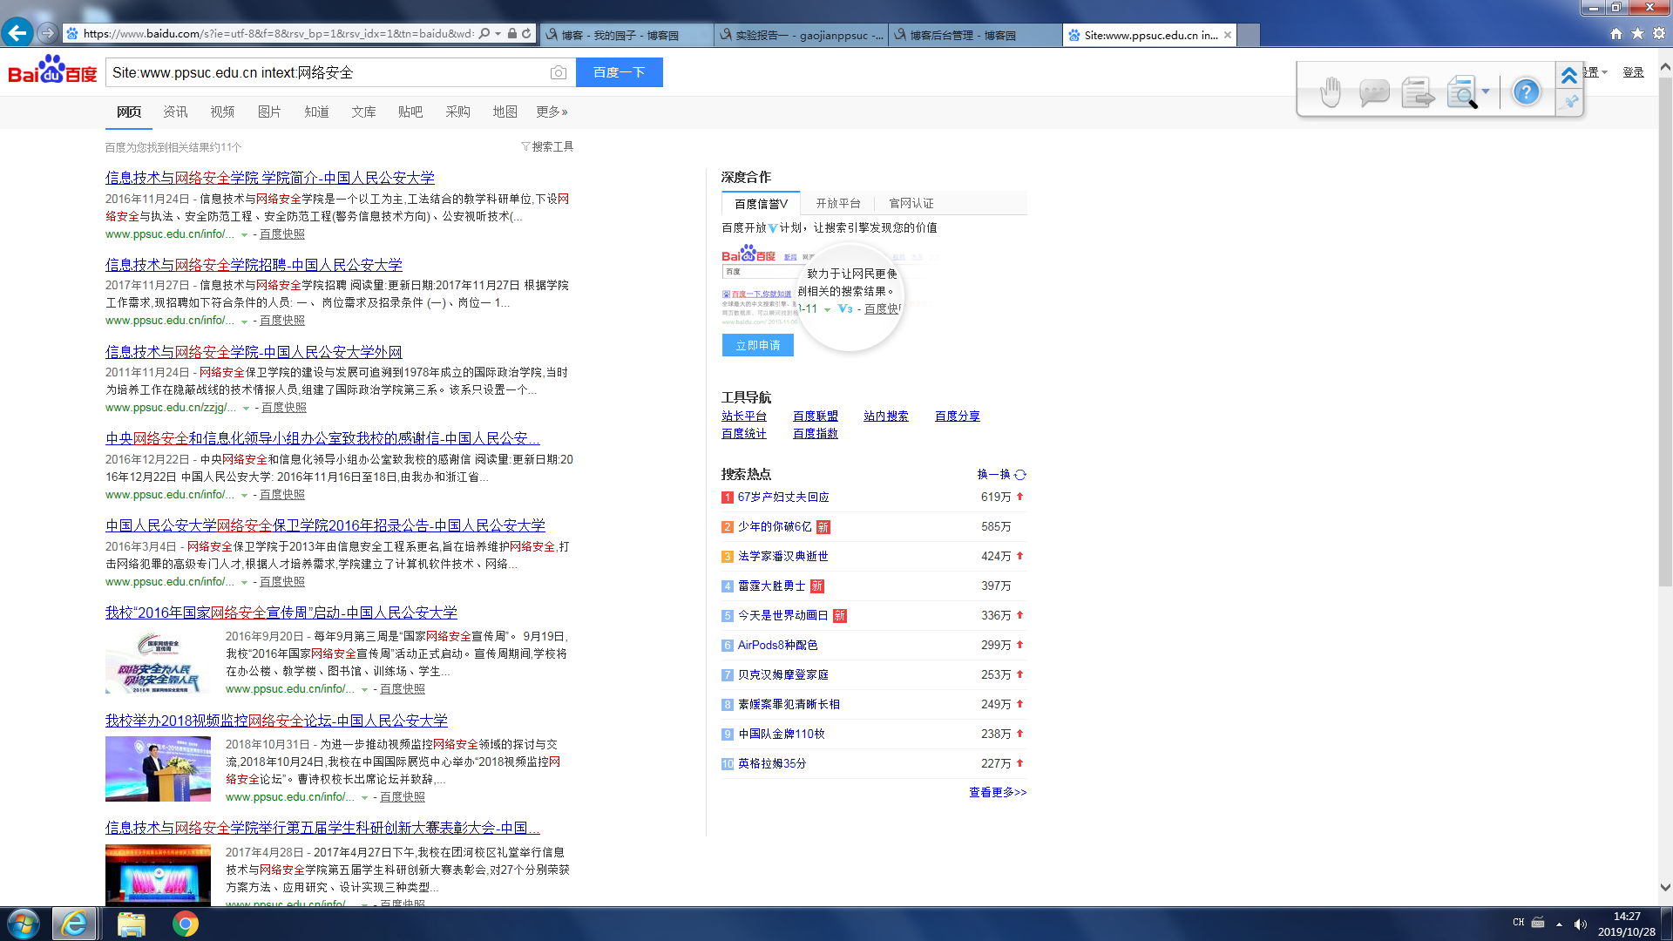Image resolution: width=1673 pixels, height=941 pixels.
Task: Expand 搜索工具 filter options
Action: [x=547, y=146]
